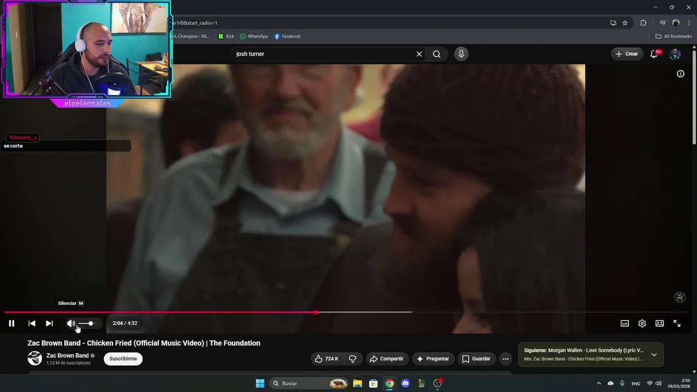The image size is (697, 392).
Task: Click the 2:04 / 4:32 time display
Action: 125,323
